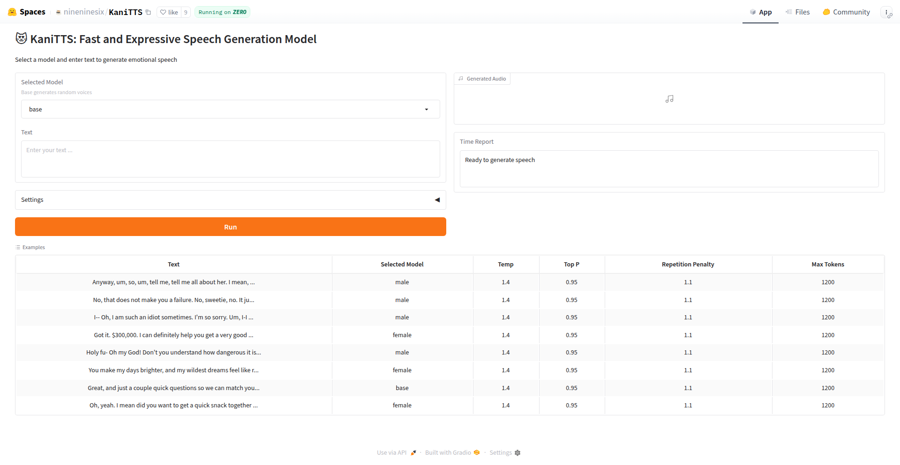This screenshot has height=465, width=900.
Task: Click the author avatar icon before nineninesix
Action: (x=59, y=12)
